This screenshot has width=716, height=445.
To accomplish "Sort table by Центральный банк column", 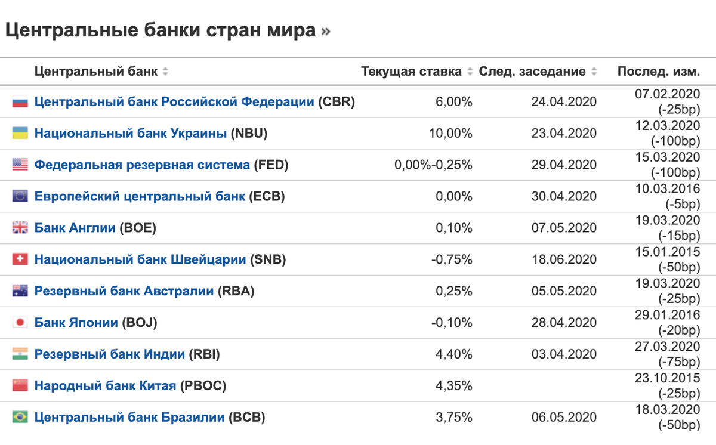I will 165,72.
